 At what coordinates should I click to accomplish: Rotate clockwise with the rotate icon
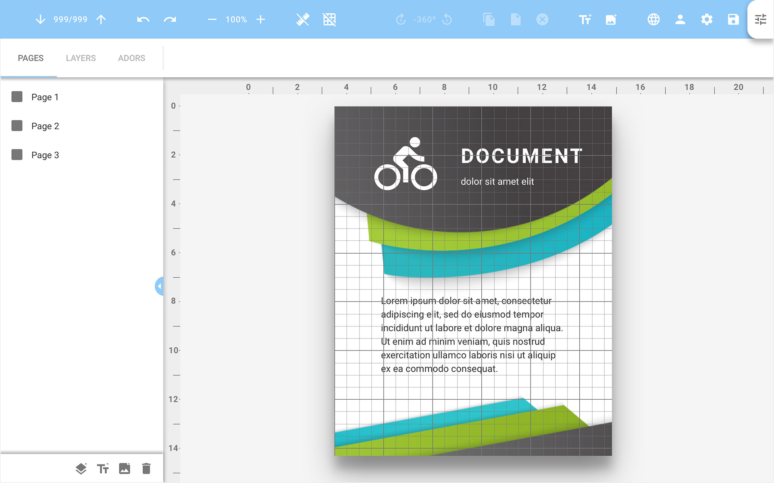[x=401, y=19]
